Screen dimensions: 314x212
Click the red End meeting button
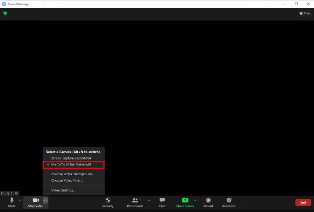pos(303,202)
